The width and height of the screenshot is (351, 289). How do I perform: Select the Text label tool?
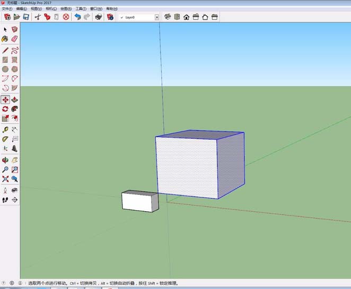14,139
